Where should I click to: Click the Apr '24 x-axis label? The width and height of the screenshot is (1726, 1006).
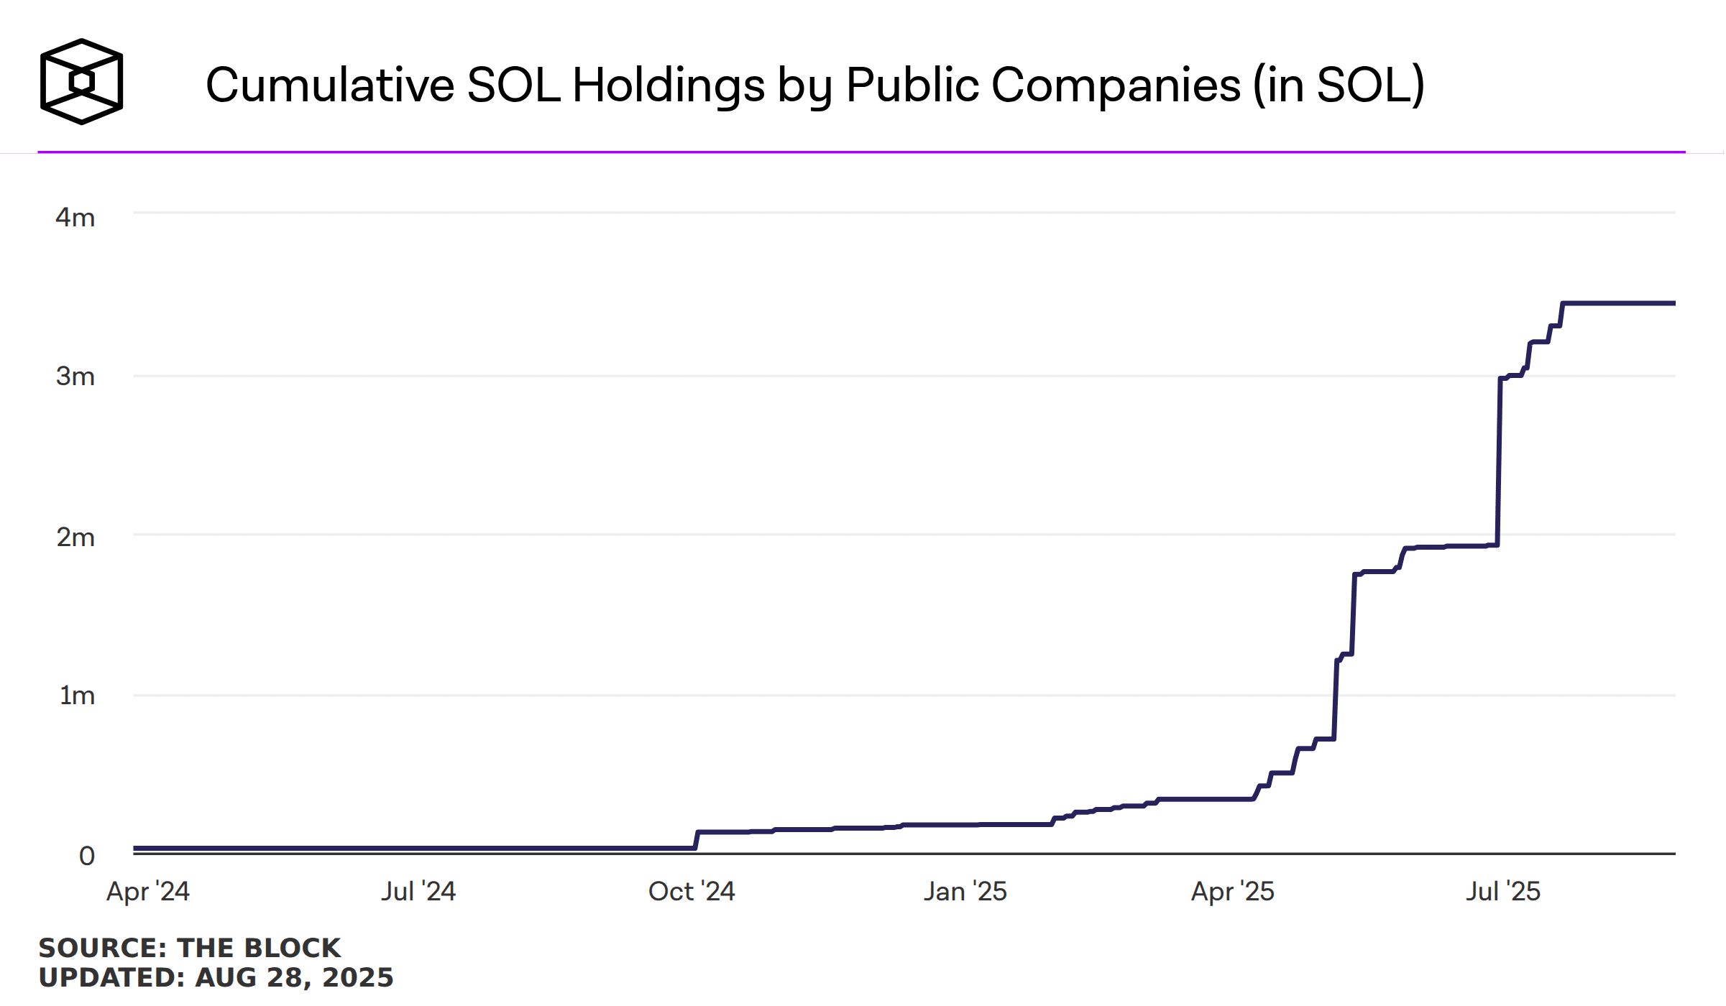coord(148,891)
